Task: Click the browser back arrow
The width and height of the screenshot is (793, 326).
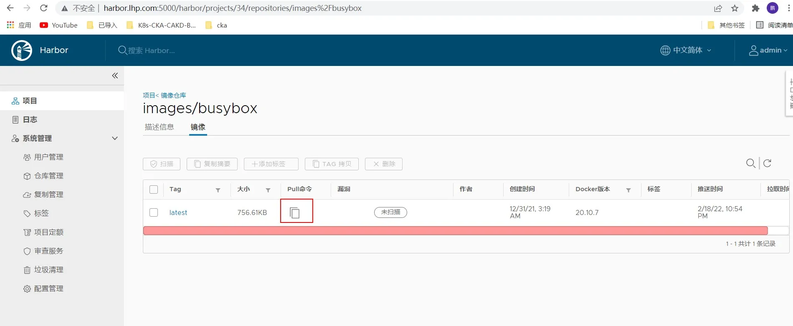Action: point(10,8)
